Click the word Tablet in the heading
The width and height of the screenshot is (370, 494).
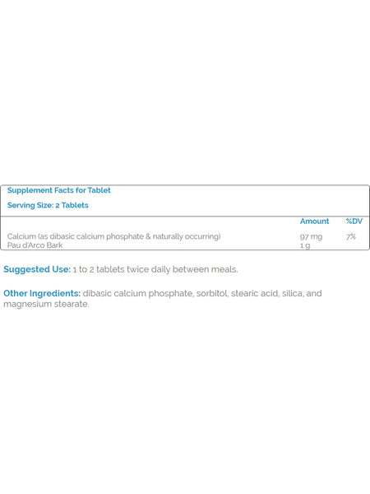99,190
